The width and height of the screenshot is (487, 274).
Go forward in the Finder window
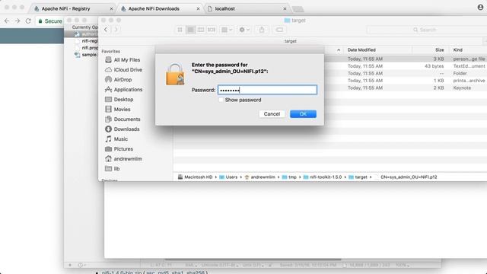(x=116, y=30)
